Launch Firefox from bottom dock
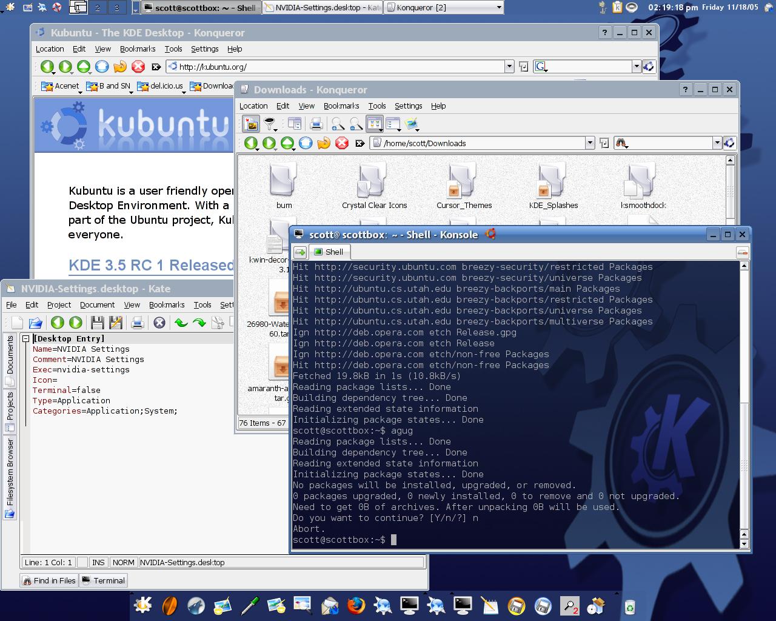This screenshot has width=776, height=621. tap(356, 605)
